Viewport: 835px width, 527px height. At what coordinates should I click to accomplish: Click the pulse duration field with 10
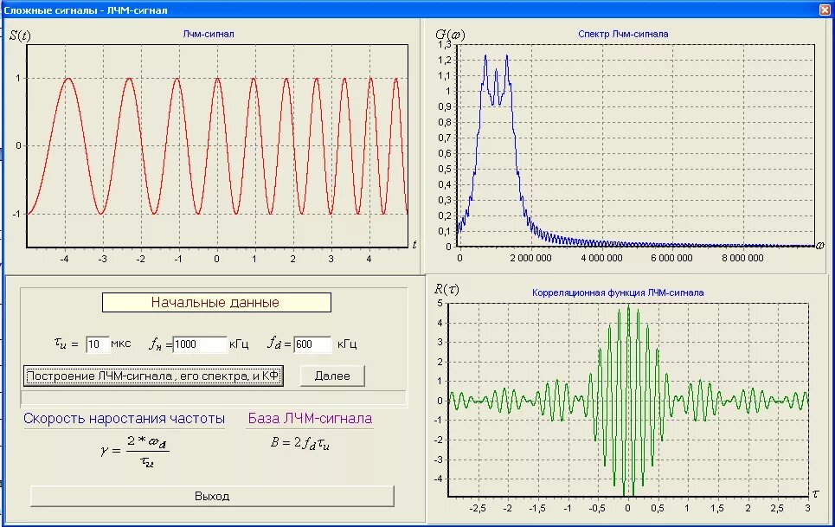tap(98, 344)
